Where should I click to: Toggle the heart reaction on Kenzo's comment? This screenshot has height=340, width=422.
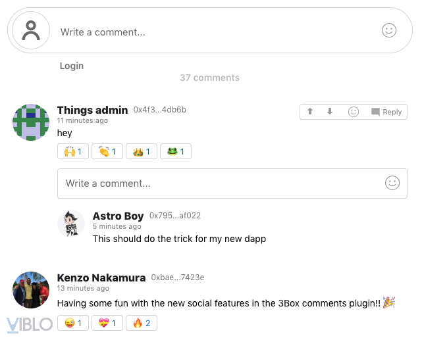[x=107, y=323]
